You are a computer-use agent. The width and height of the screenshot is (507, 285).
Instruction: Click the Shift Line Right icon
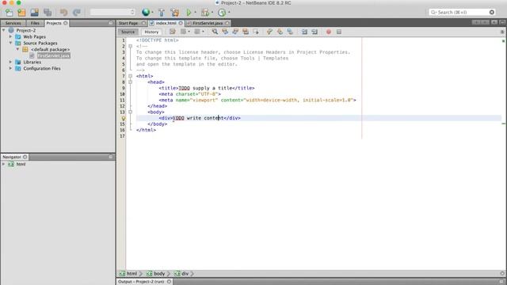coord(314,32)
